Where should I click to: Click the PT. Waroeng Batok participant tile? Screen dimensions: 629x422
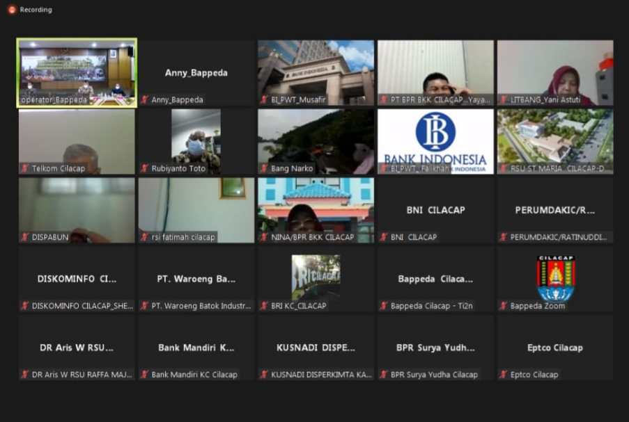pyautogui.click(x=196, y=279)
